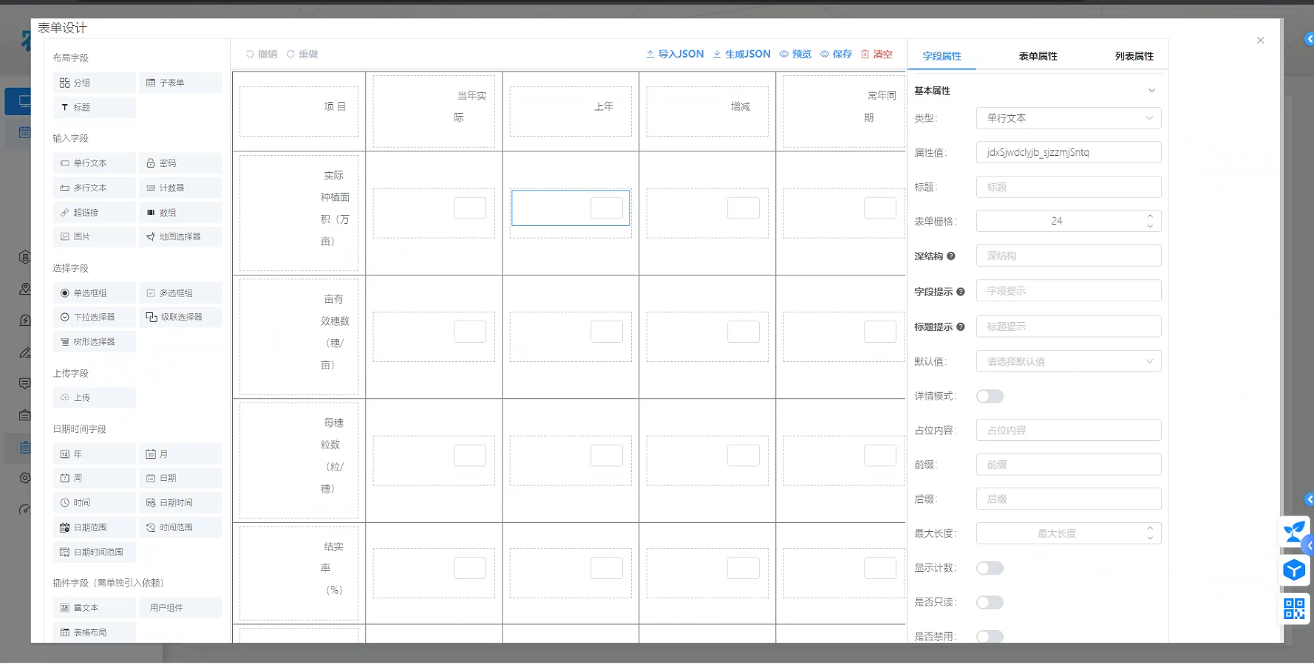The image size is (1314, 664).
Task: Add a 单行文本 input field
Action: click(94, 163)
